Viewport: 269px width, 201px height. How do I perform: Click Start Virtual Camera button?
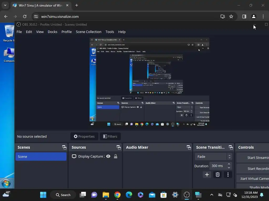pos(253,178)
